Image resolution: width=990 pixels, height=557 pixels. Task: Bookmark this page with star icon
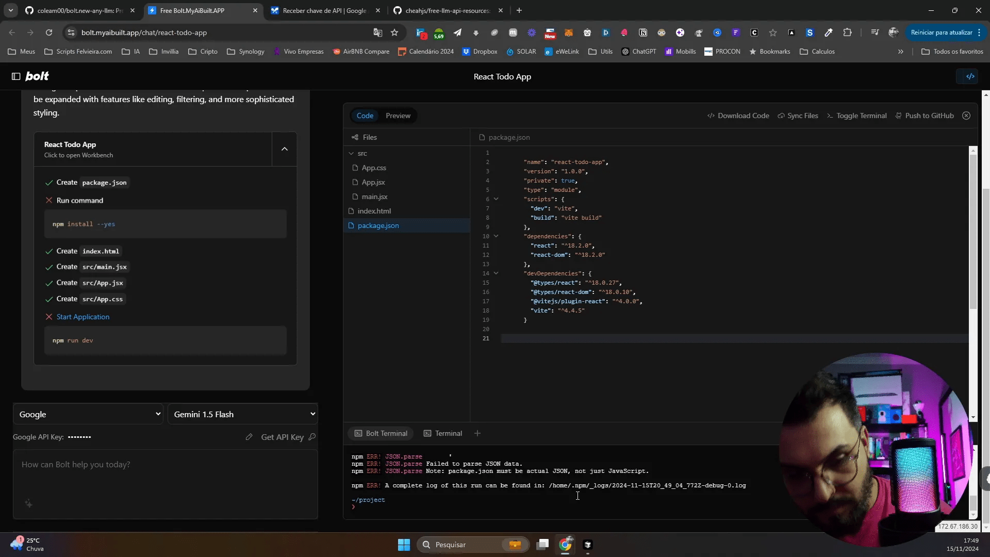pos(394,32)
